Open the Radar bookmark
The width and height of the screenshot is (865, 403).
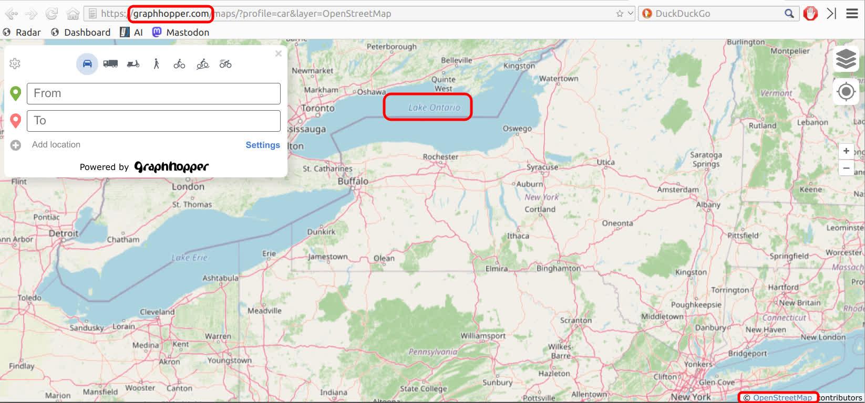tap(22, 32)
